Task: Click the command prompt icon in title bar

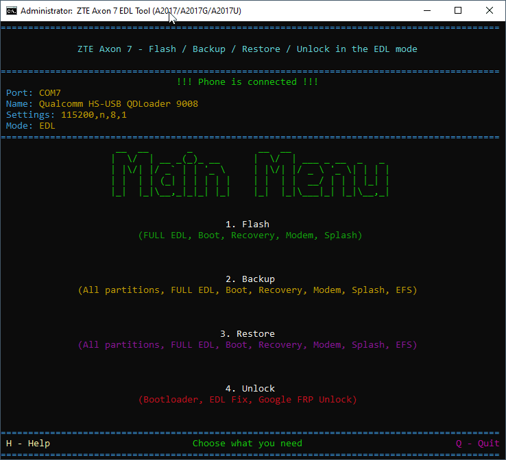Action: [11, 11]
